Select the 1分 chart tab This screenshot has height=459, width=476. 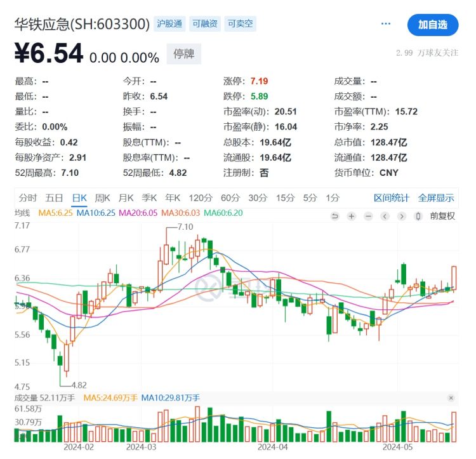coord(333,198)
